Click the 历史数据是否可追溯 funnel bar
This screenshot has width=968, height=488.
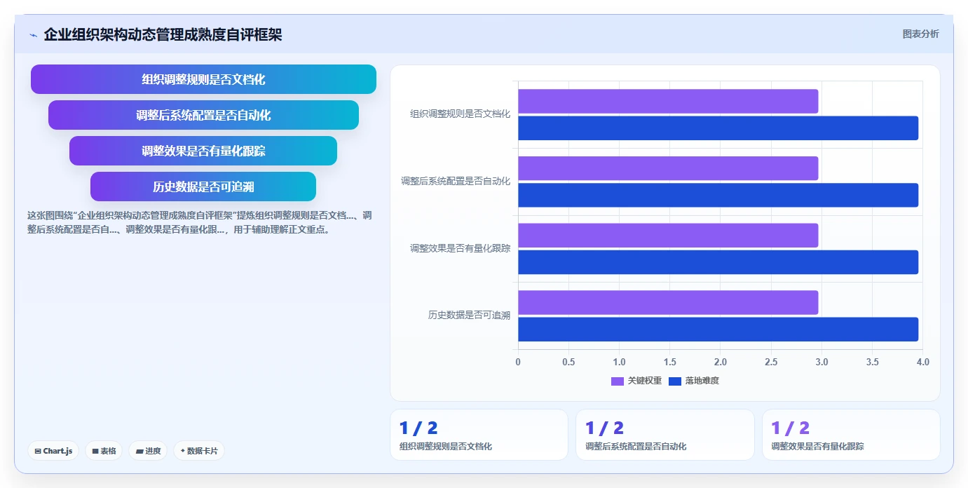[x=203, y=187]
